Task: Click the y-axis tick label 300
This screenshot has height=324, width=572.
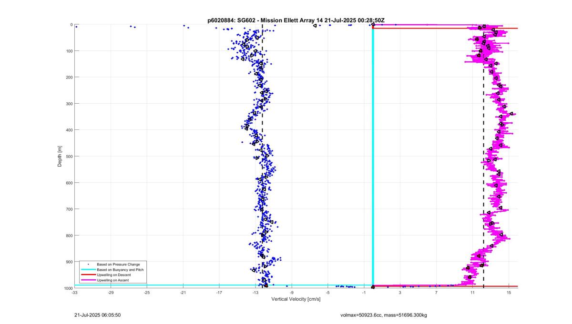Action: (69, 104)
